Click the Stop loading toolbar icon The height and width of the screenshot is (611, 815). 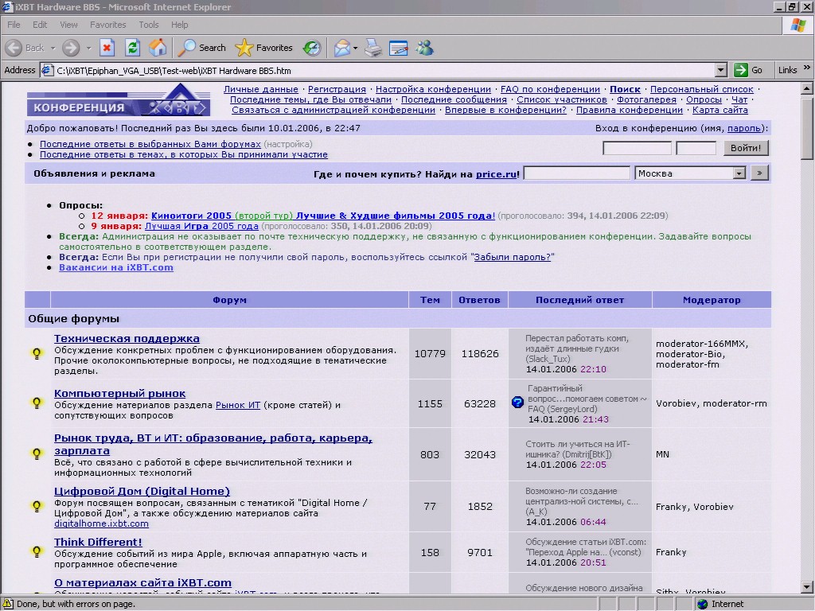[x=107, y=48]
